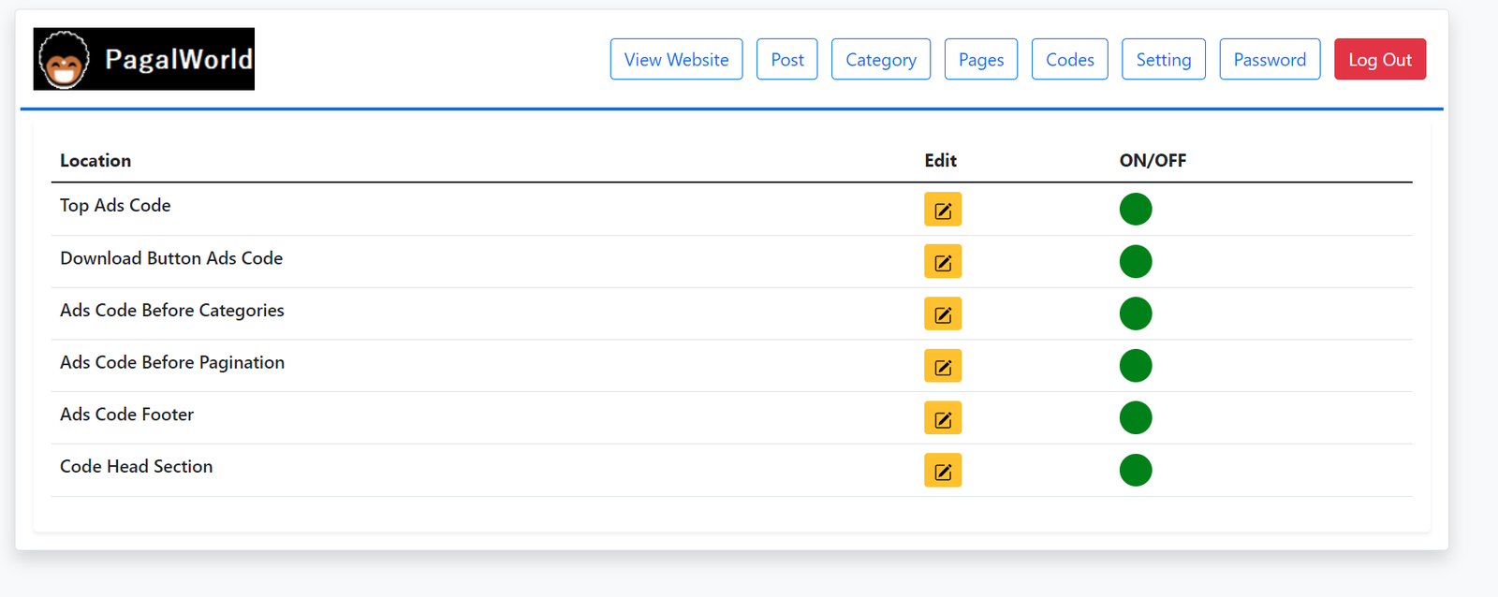This screenshot has width=1498, height=597.
Task: Click the View Website button
Action: [676, 59]
